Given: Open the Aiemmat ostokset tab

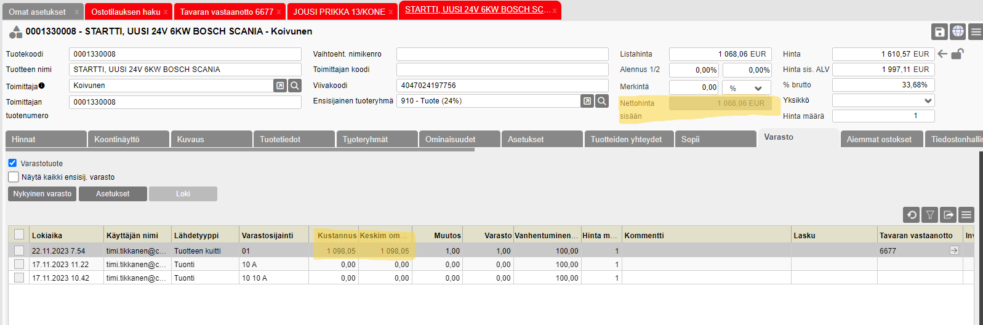Looking at the screenshot, I should click(881, 139).
